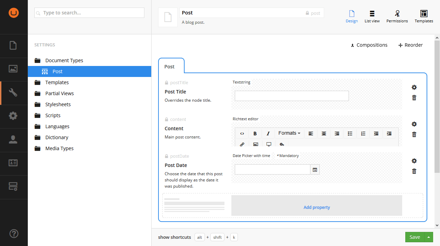Viewport: 440px width, 246px height.
Task: Open the Content section in the sidebar
Action: click(x=14, y=46)
